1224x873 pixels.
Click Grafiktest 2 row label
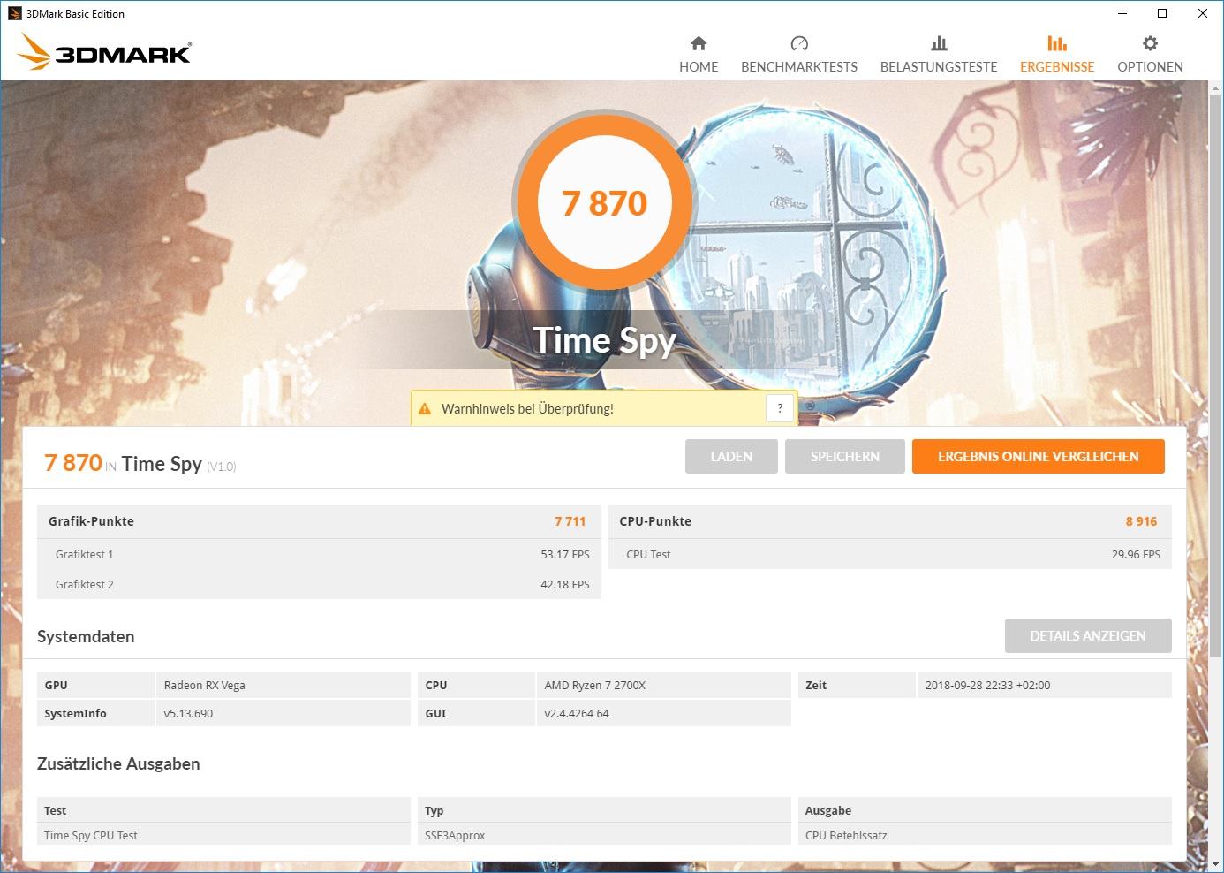[85, 585]
